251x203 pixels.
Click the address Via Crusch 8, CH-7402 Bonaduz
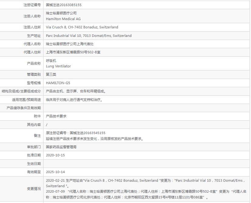tap(72, 27)
